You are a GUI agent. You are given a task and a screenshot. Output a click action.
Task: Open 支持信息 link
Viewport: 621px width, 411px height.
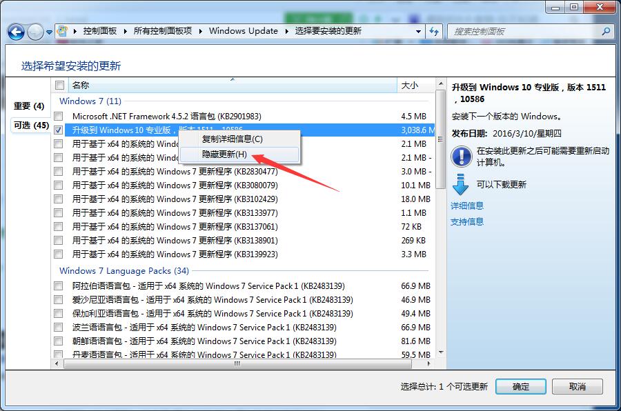point(467,222)
